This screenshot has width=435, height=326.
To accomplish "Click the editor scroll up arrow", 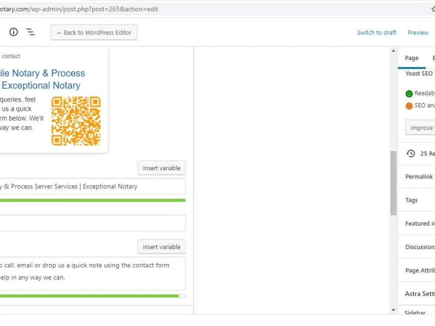I will point(393,51).
